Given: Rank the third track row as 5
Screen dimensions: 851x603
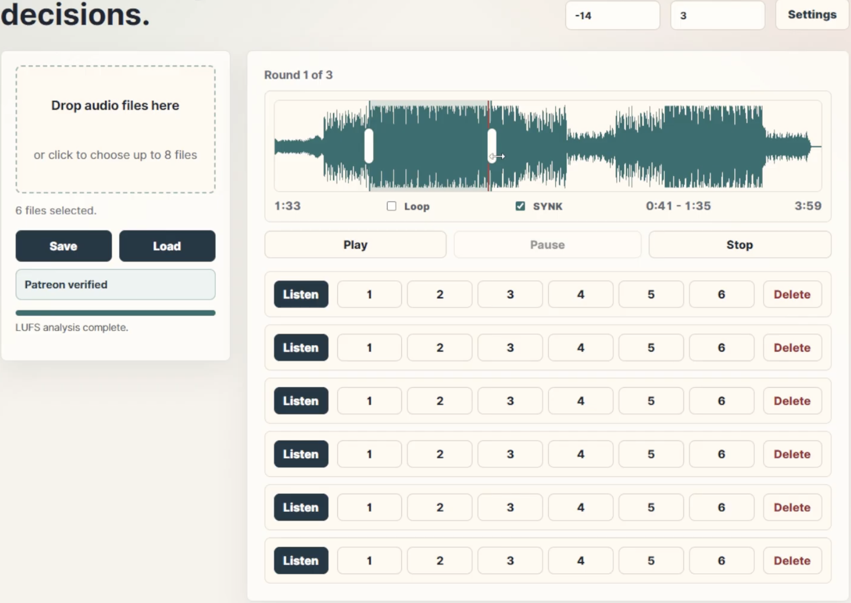Looking at the screenshot, I should tap(651, 401).
